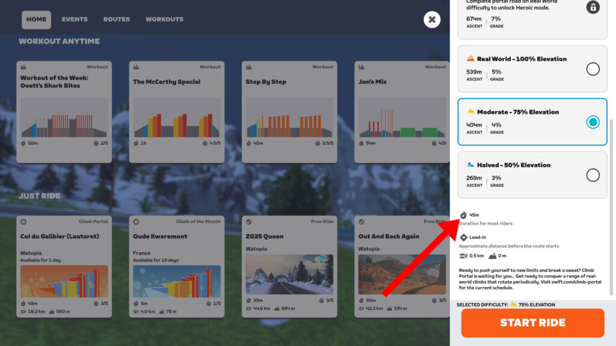Click the right panel scrollbar
This screenshot has width=616, height=346.
point(611,207)
